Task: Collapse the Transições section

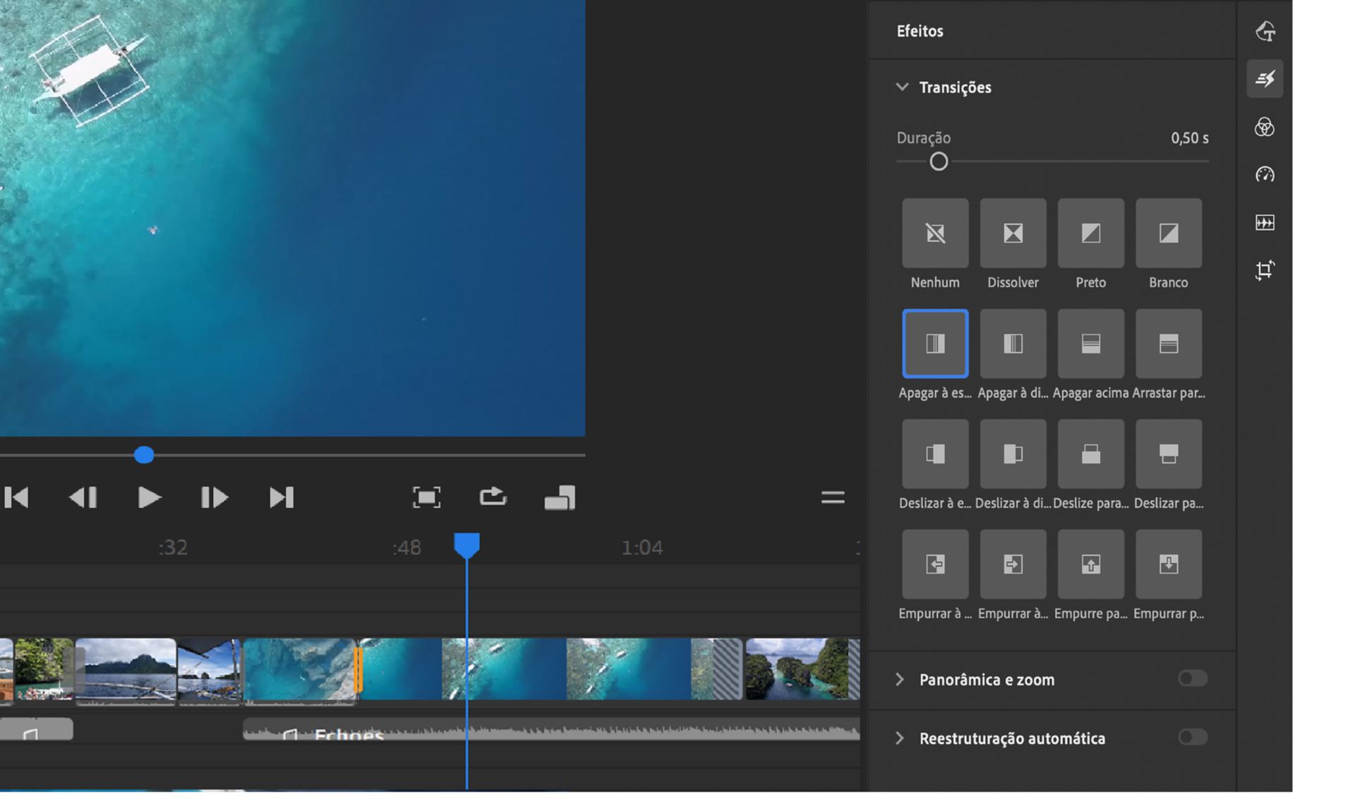Action: point(902,87)
